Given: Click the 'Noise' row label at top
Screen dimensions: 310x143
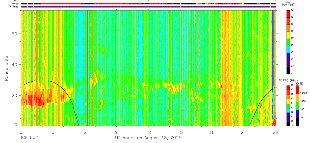Looking at the screenshot, I should point(15,4).
